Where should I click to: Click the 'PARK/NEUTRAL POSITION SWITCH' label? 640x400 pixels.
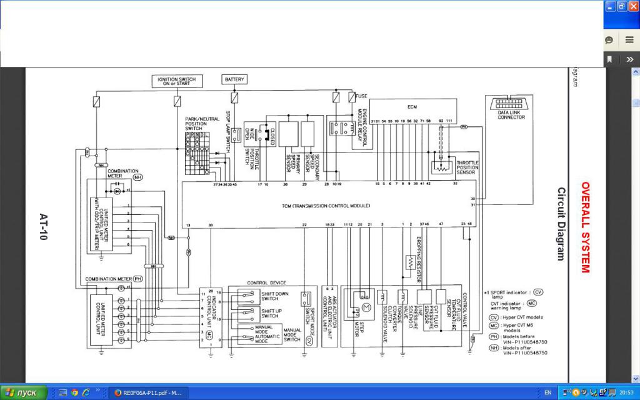(202, 124)
